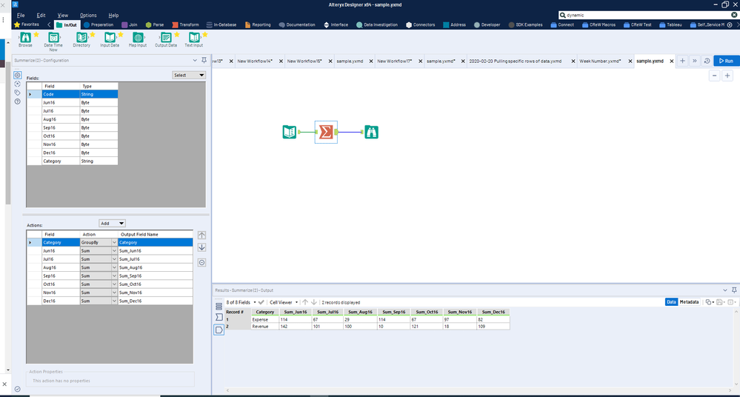This screenshot has width=740, height=397.
Task: Click the search magnifier icon
Action: 562,15
